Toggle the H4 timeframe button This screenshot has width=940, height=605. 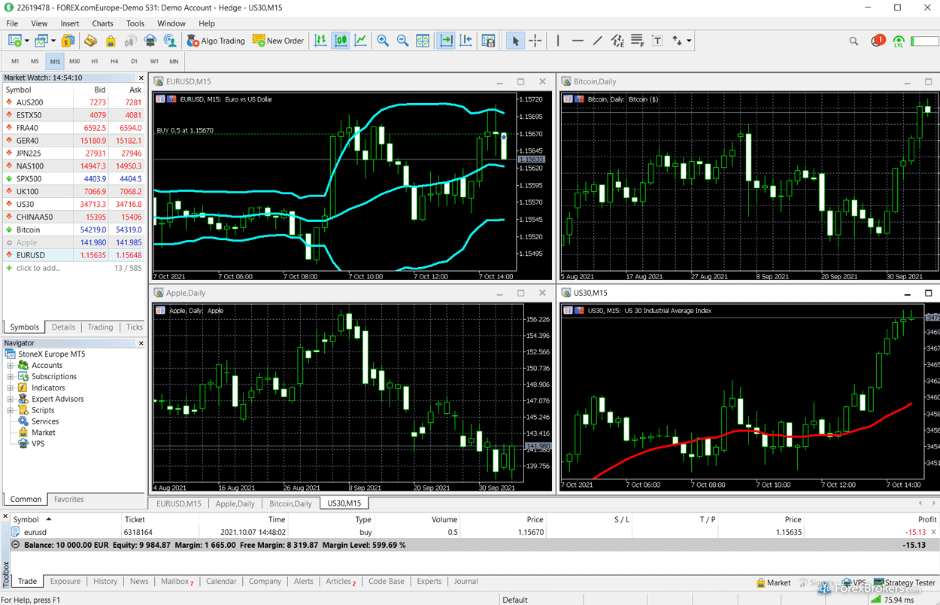114,61
